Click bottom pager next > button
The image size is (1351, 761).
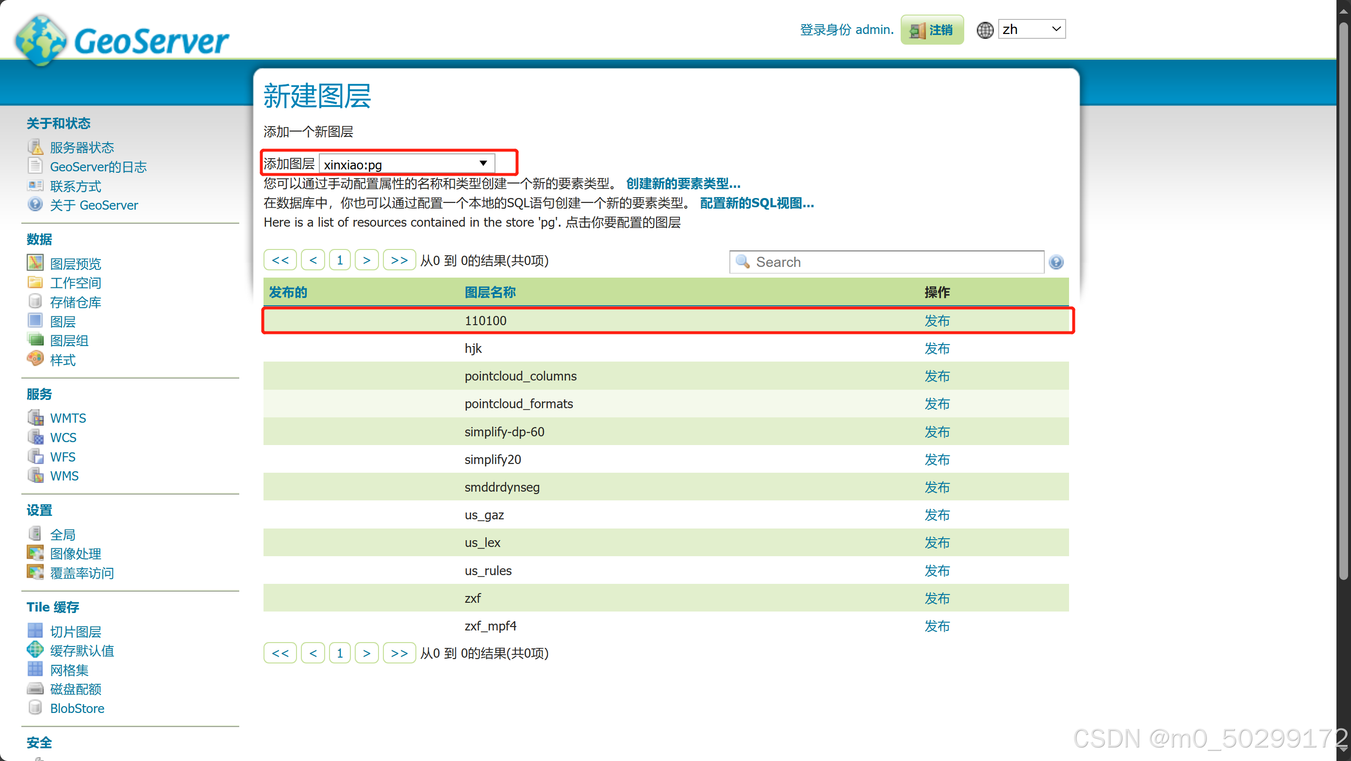(x=366, y=653)
